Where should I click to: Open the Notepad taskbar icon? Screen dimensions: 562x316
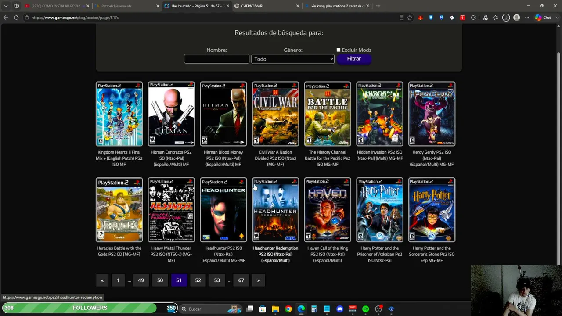(327, 309)
